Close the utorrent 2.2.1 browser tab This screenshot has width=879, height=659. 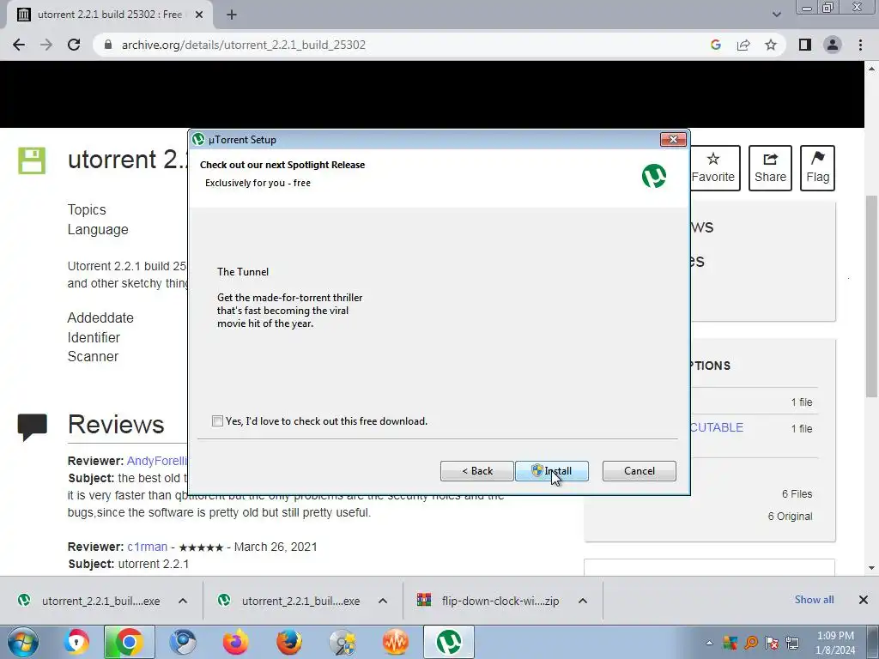199,15
